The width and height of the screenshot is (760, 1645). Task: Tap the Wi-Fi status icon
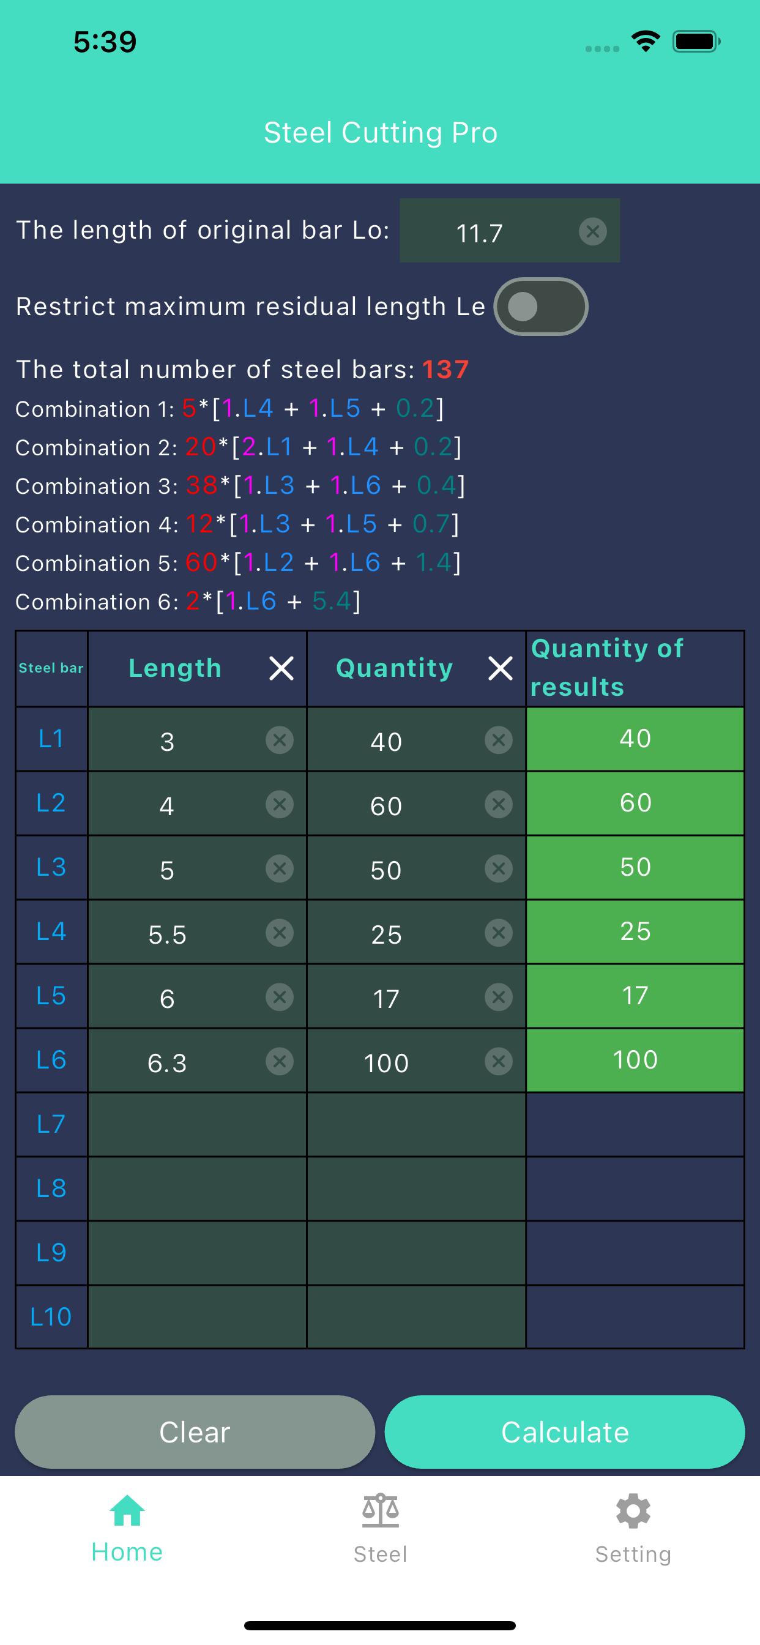tap(646, 42)
